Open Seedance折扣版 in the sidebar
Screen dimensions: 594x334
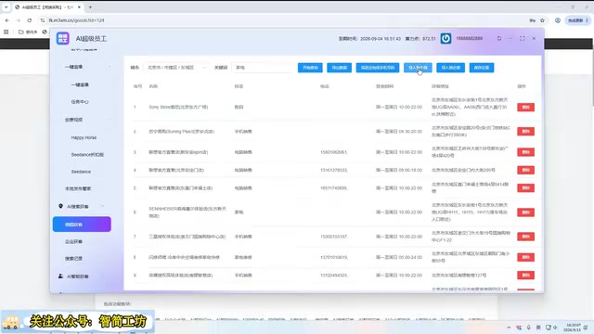click(87, 155)
